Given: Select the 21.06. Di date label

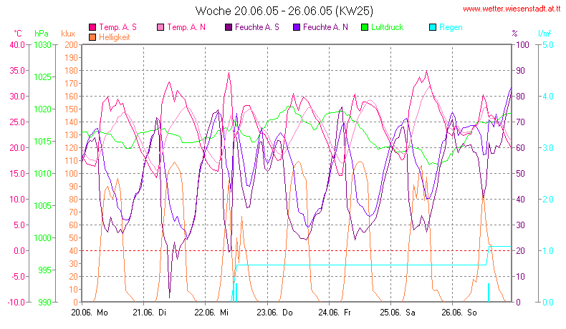Looking at the screenshot, I should 150,313.
